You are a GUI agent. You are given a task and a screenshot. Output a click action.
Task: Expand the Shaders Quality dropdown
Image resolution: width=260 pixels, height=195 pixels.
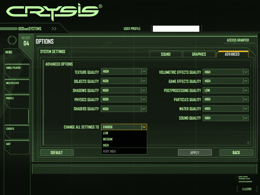tap(124, 109)
